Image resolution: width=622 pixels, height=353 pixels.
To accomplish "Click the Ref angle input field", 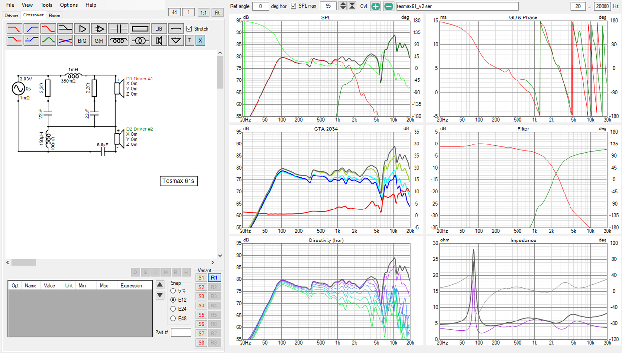I will point(261,6).
